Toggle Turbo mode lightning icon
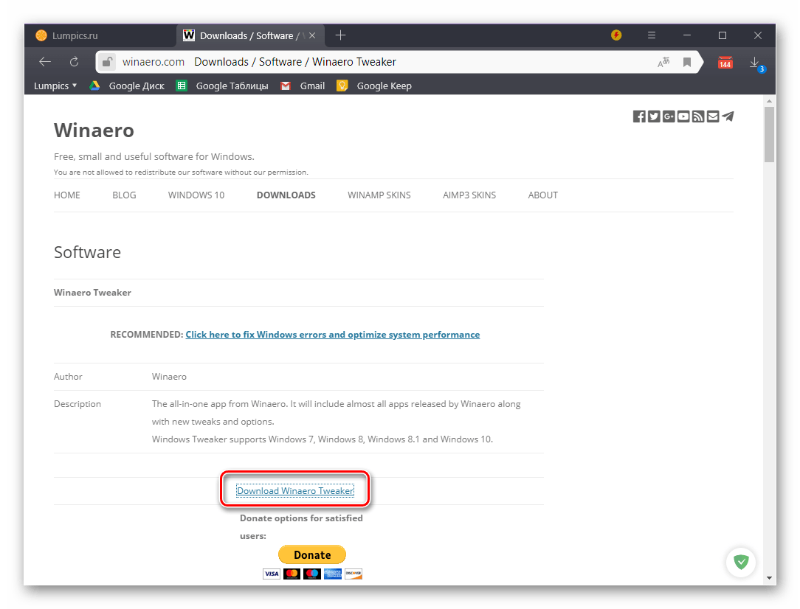The width and height of the screenshot is (800, 609). (616, 35)
